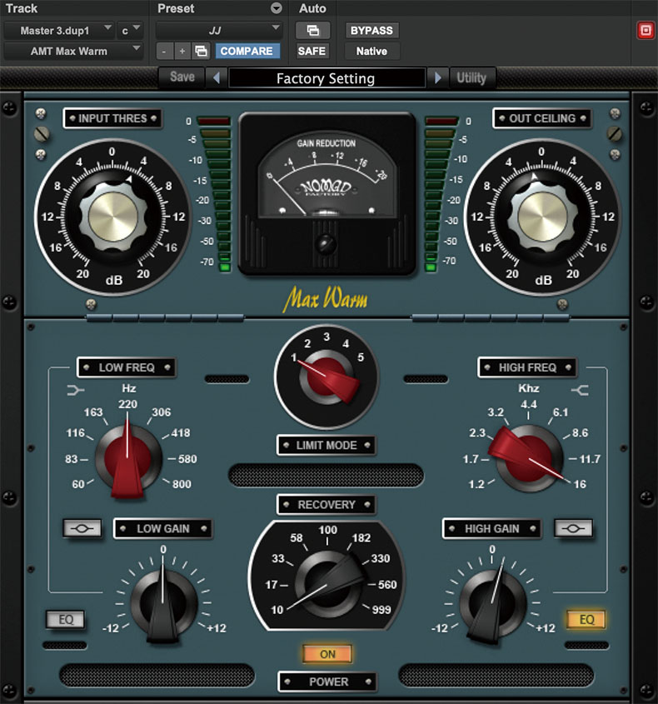Toggle the high band filter shape button beside HIGH GAIN
The width and height of the screenshot is (658, 704).
tap(573, 528)
